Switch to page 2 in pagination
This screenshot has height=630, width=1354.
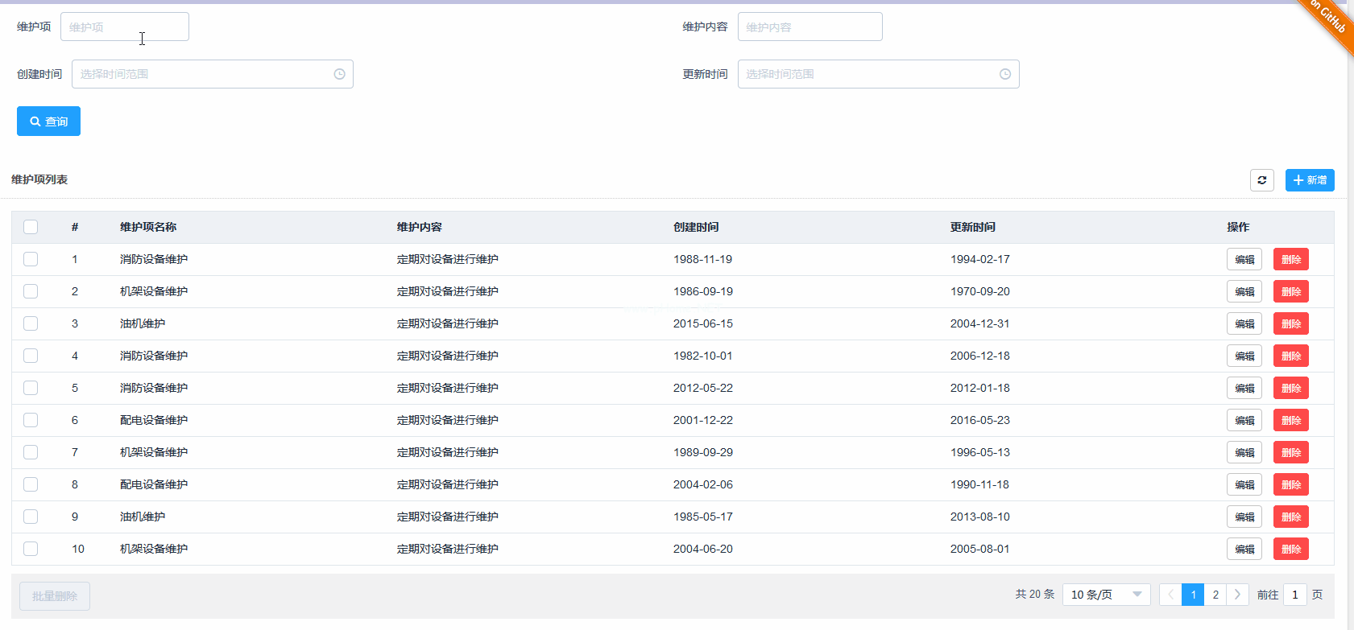click(1215, 595)
